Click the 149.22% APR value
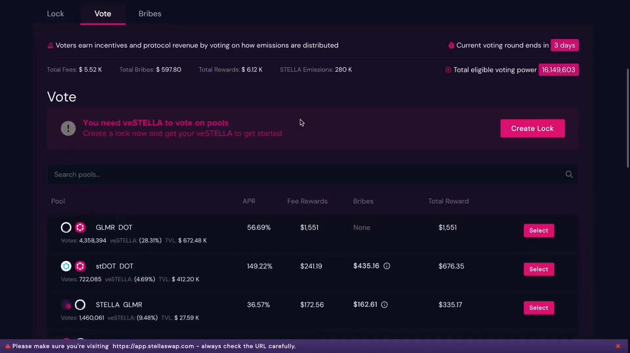Image resolution: width=630 pixels, height=353 pixels. click(x=260, y=266)
